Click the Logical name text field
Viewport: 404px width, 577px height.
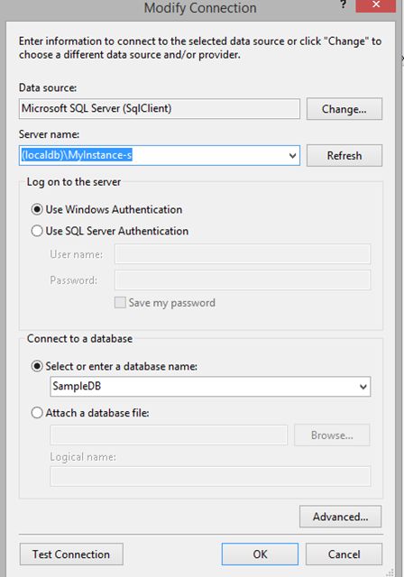coord(210,476)
